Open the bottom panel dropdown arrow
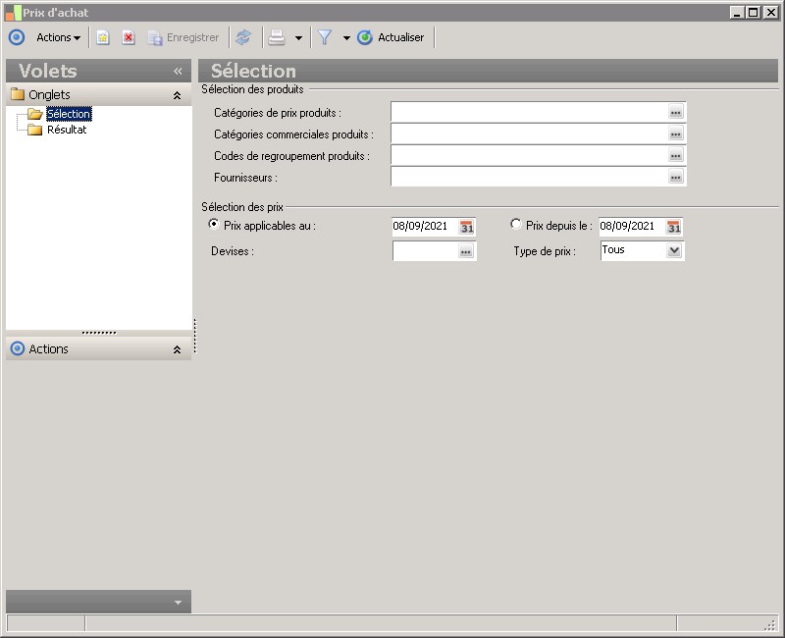Viewport: 785px width, 638px height. (178, 602)
